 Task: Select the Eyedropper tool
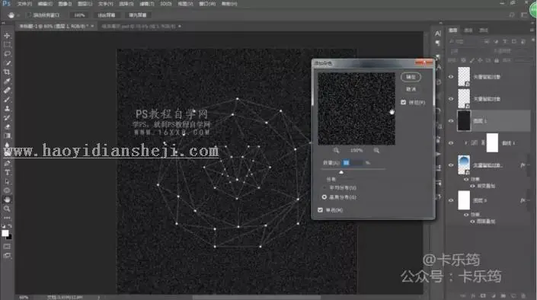(7, 81)
